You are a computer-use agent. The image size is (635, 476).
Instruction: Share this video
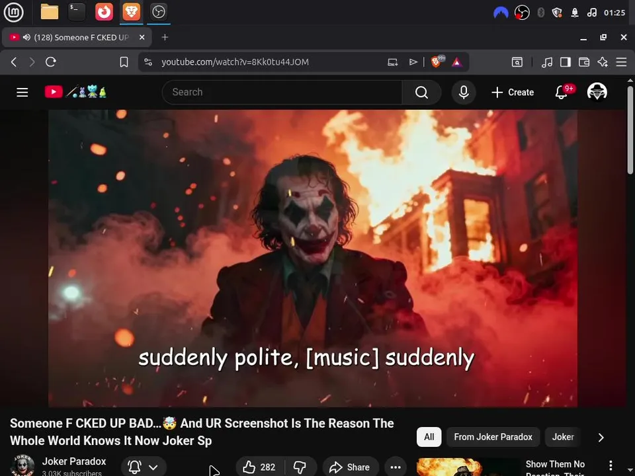pos(351,467)
